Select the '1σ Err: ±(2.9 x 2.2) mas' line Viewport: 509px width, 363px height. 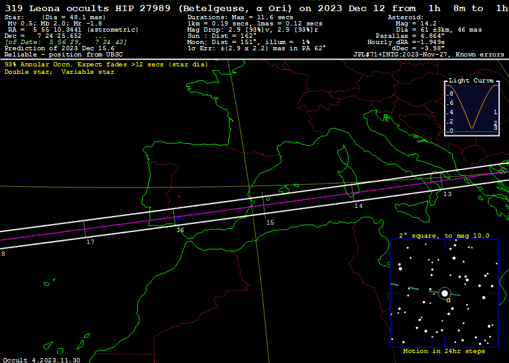(x=256, y=48)
